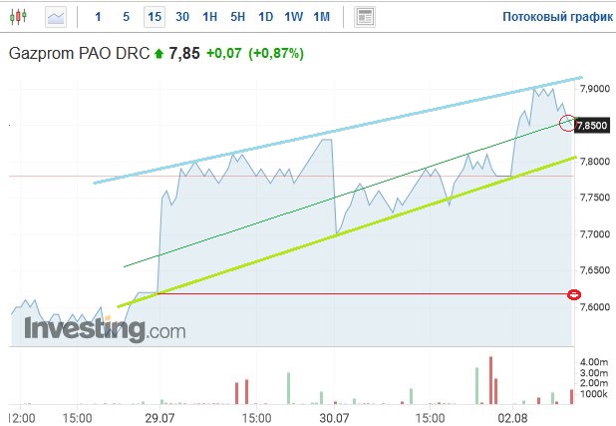The height and width of the screenshot is (426, 616).
Task: Click the (+0,87%) percent change
Action: 276,54
